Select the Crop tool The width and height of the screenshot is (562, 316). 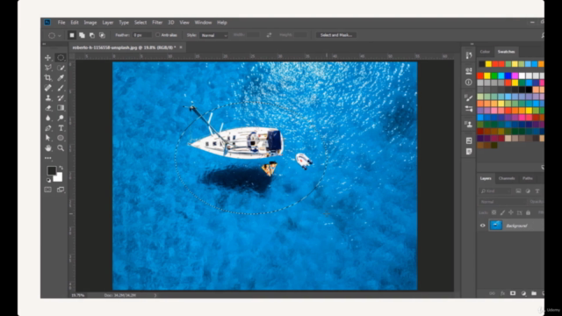(x=47, y=78)
